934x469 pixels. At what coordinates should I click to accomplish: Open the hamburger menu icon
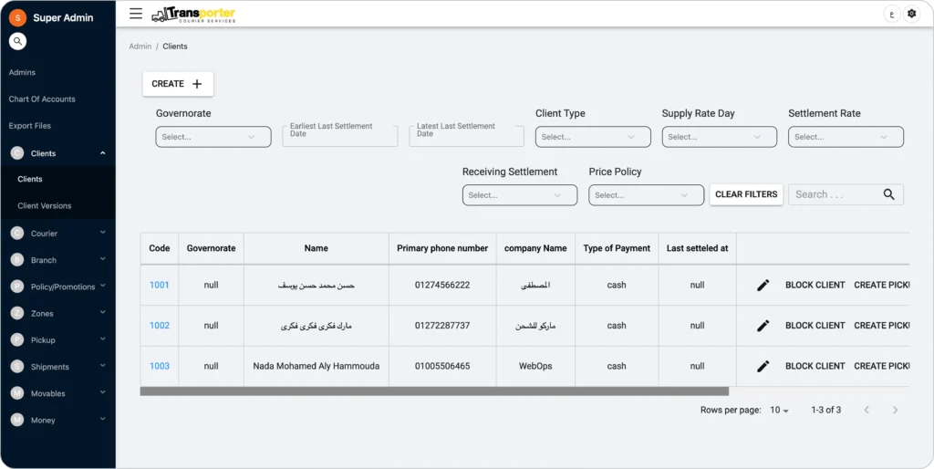point(136,14)
